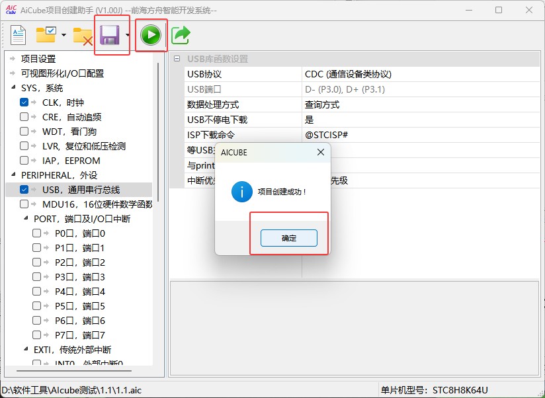Click the USB协议 property label

click(x=204, y=74)
